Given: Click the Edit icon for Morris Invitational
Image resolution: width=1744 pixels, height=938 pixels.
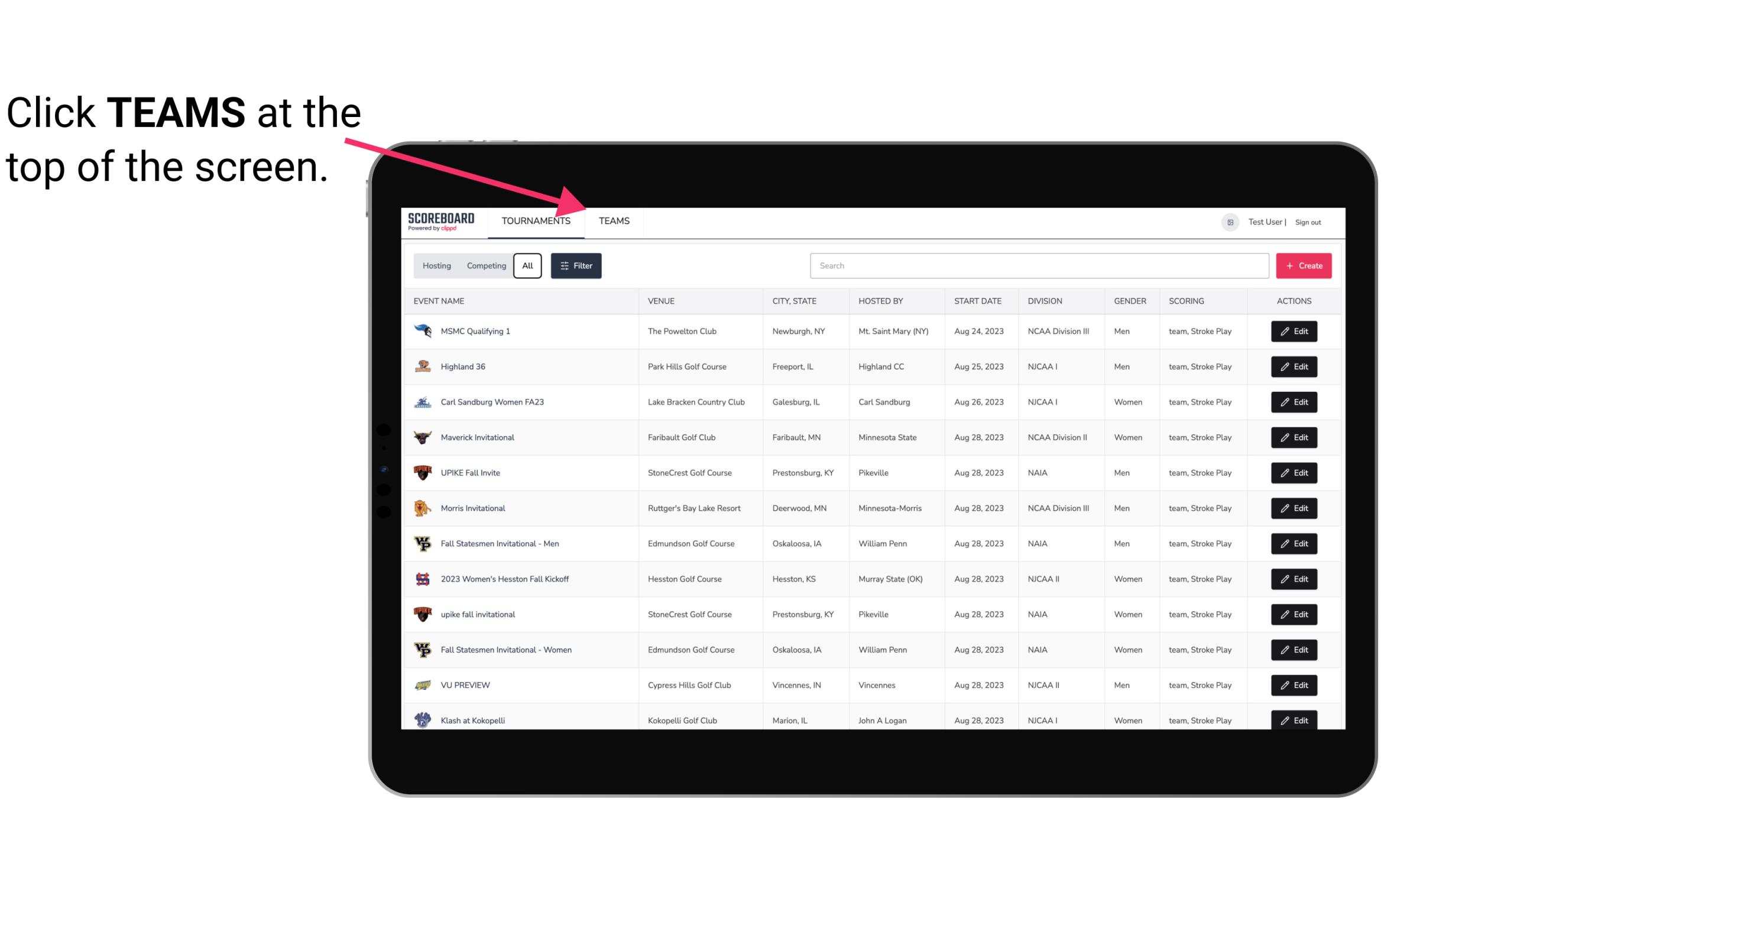Looking at the screenshot, I should point(1294,507).
